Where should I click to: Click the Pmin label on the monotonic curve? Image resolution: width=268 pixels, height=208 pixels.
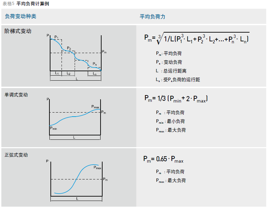[53, 128]
